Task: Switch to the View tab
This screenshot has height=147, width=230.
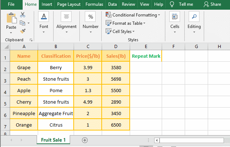Action: pyautogui.click(x=144, y=4)
